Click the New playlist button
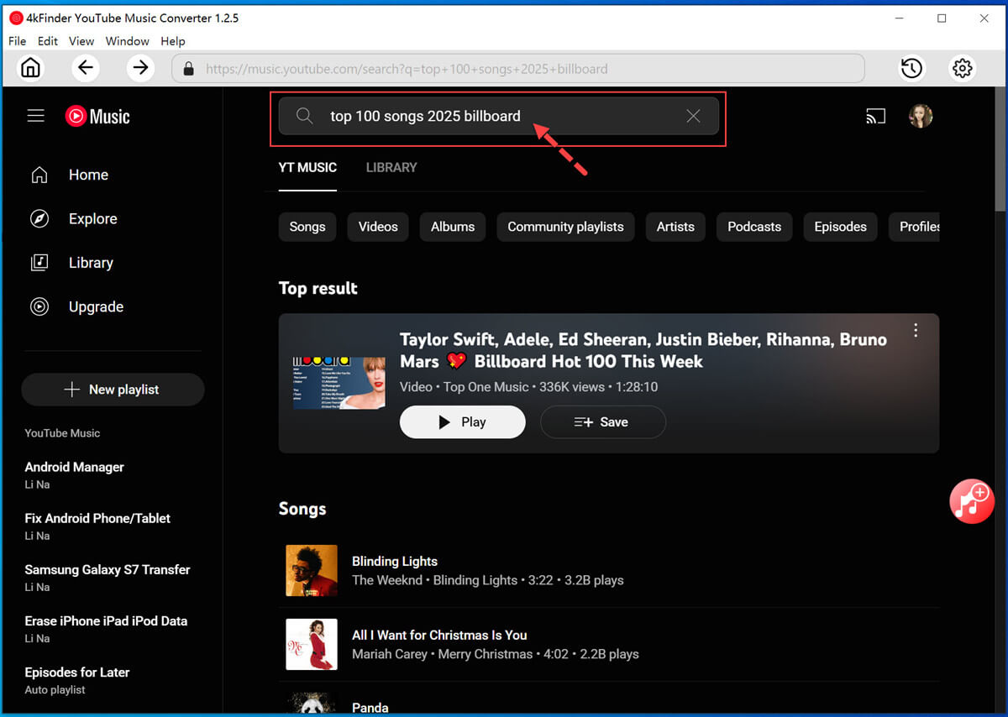 click(x=113, y=390)
